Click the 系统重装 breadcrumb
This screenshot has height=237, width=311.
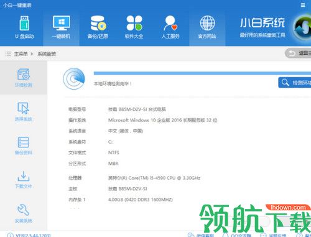click(47, 54)
